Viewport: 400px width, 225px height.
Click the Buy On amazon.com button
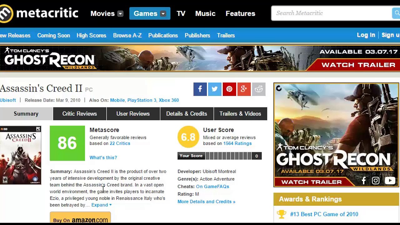coord(80,218)
